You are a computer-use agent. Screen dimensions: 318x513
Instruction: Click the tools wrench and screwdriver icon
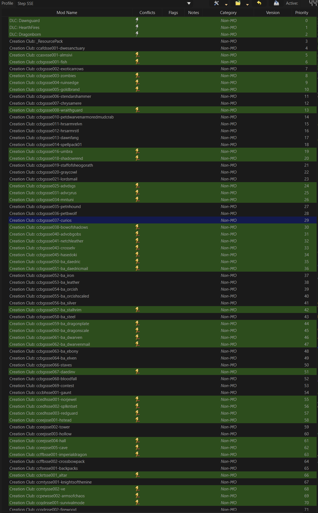(216, 3)
